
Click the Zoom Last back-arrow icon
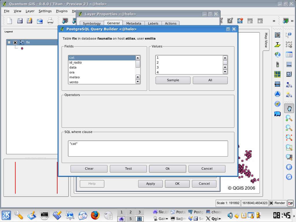point(289,167)
